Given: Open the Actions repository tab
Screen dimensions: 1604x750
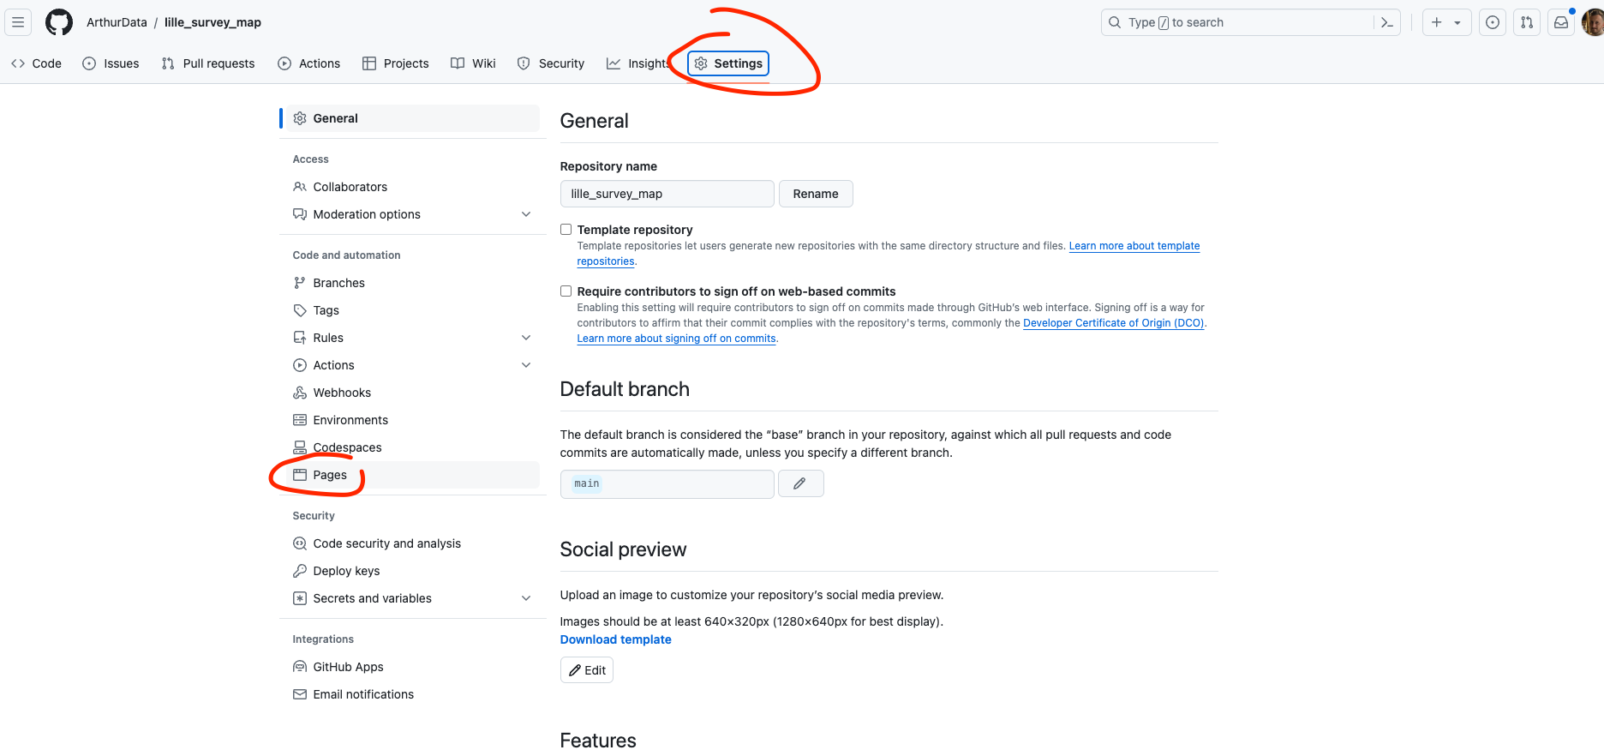Looking at the screenshot, I should 309,63.
